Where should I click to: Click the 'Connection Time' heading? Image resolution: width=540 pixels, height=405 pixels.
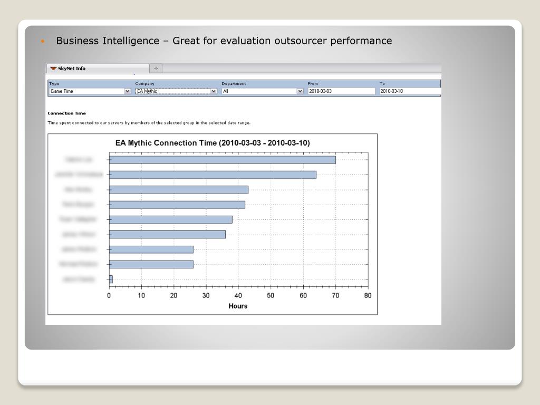(67, 113)
